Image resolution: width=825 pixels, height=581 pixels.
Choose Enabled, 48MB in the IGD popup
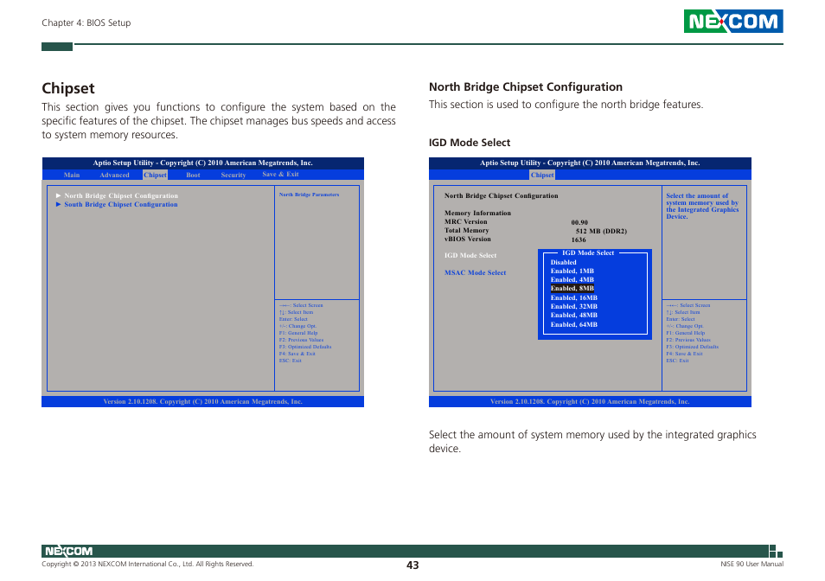tap(574, 316)
